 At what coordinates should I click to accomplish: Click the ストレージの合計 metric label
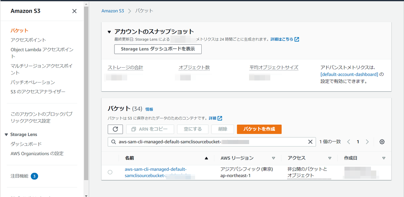click(x=125, y=68)
